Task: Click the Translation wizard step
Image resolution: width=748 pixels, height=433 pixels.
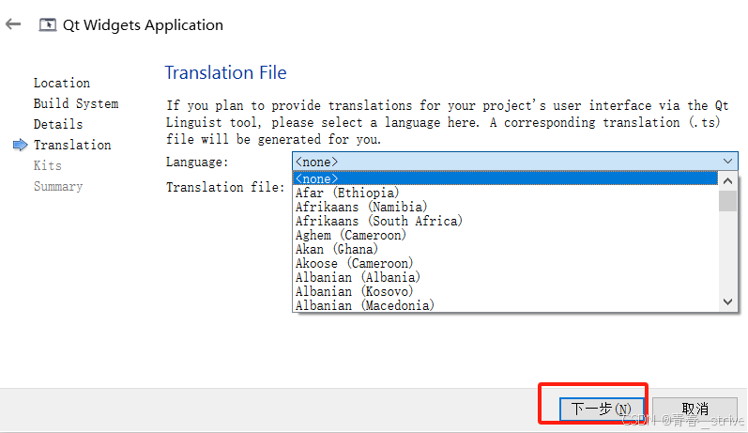Action: point(72,145)
